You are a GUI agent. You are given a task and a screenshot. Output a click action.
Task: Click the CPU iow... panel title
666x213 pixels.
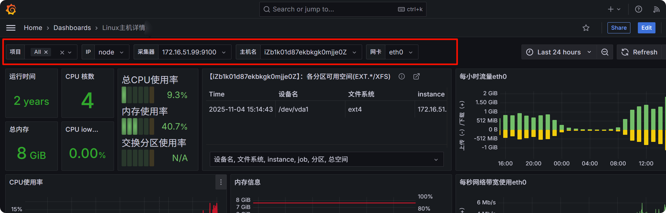pos(82,129)
